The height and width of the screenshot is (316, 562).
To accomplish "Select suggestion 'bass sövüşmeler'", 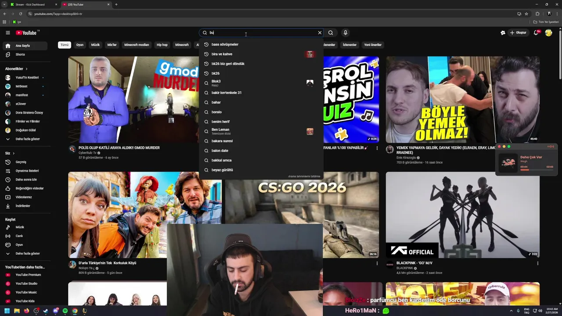I will pyautogui.click(x=261, y=44).
